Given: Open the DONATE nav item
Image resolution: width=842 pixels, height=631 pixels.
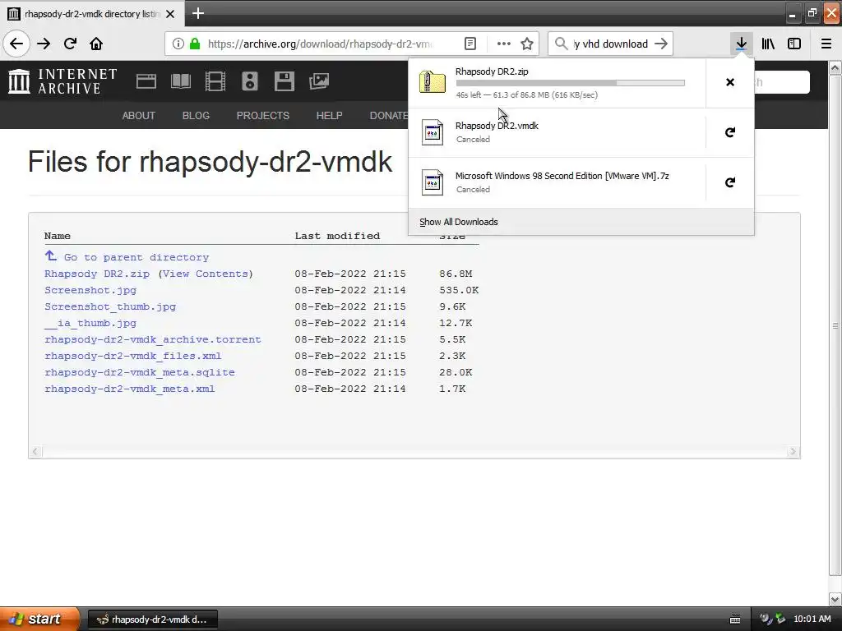Looking at the screenshot, I should click(389, 115).
